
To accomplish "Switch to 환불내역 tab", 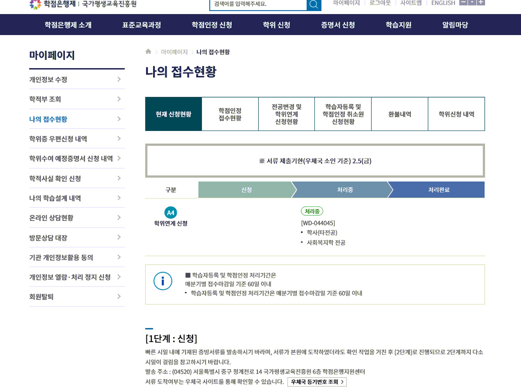I will 399,114.
